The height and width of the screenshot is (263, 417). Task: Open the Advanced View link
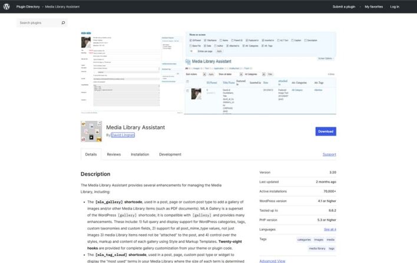(272, 261)
